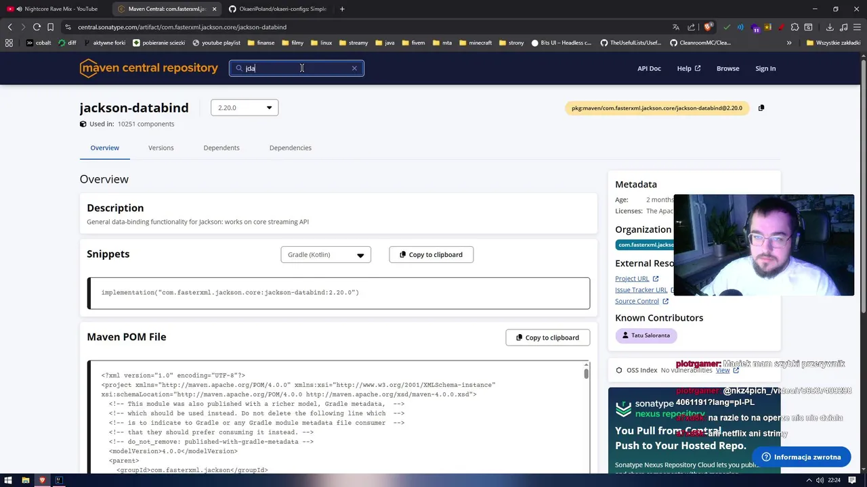Switch to the Dependents tab
Viewport: 867px width, 487px height.
pos(221,147)
